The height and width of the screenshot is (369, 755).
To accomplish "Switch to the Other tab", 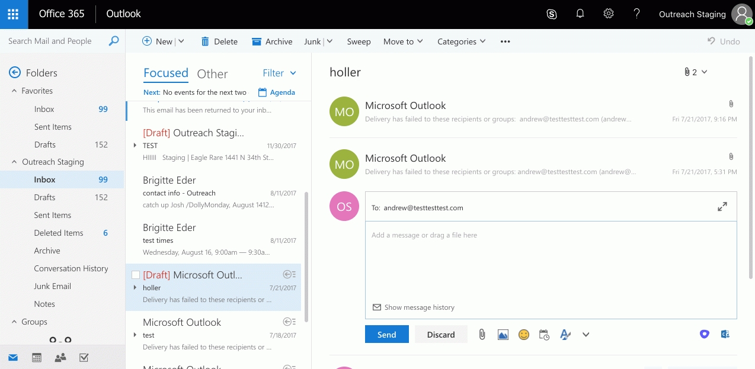I will pos(212,73).
